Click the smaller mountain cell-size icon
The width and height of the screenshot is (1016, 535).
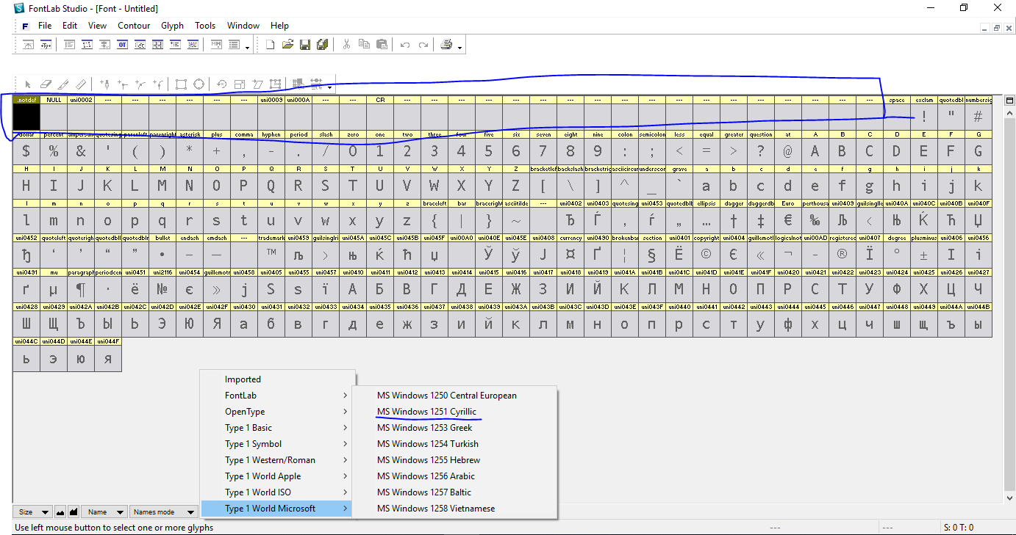click(60, 512)
